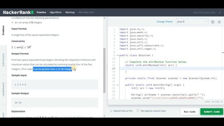Click the 'Input Format' heading
Viewport: 224px width, 126px height.
(19, 29)
